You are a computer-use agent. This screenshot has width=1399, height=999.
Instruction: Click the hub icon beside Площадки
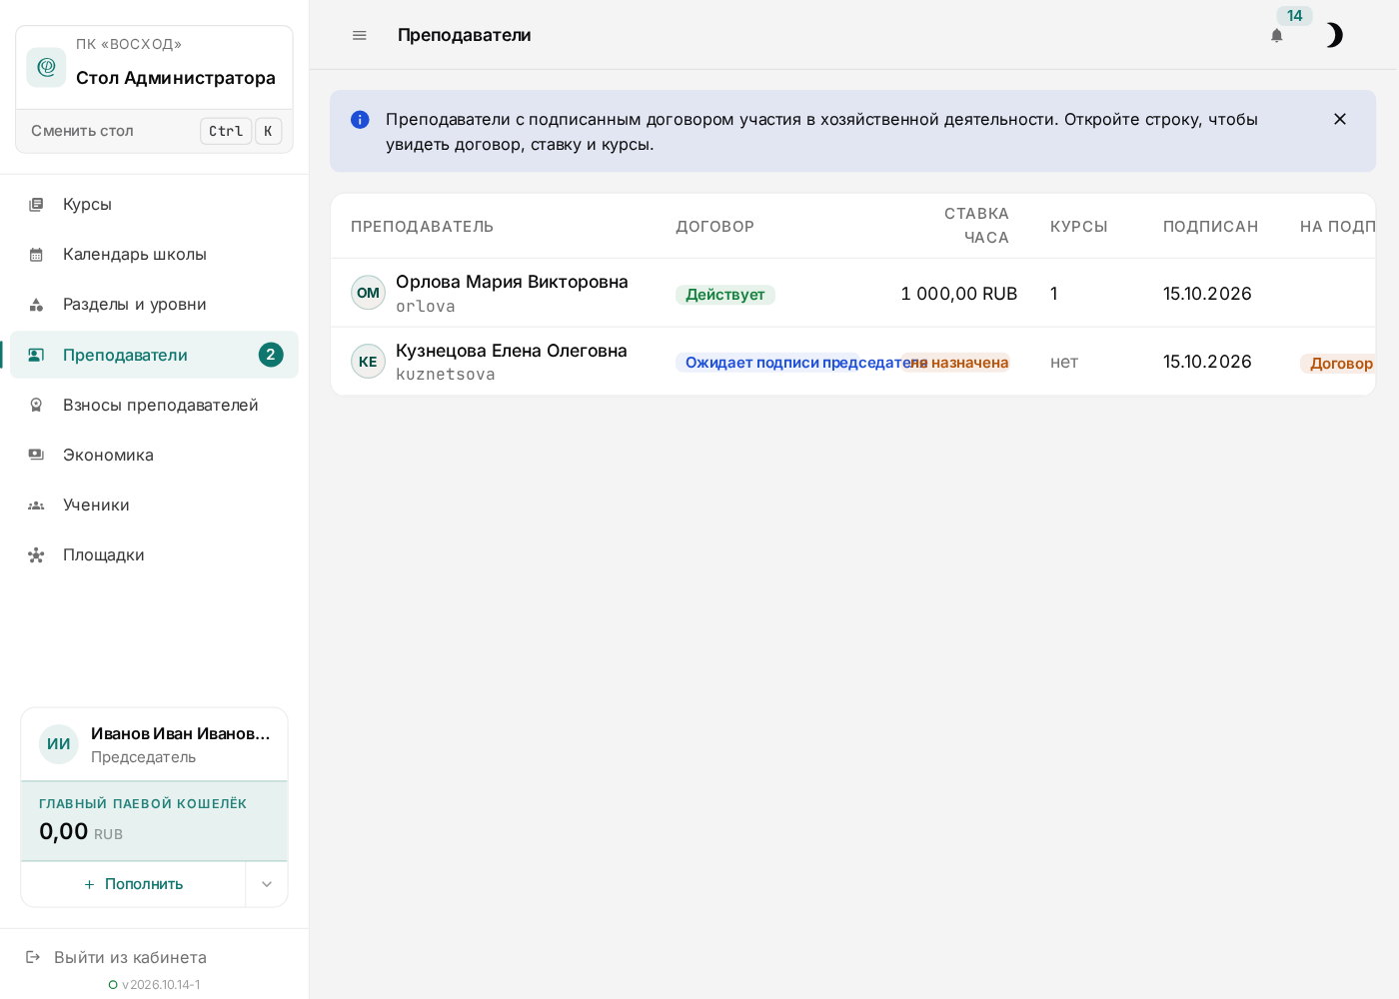tap(36, 555)
